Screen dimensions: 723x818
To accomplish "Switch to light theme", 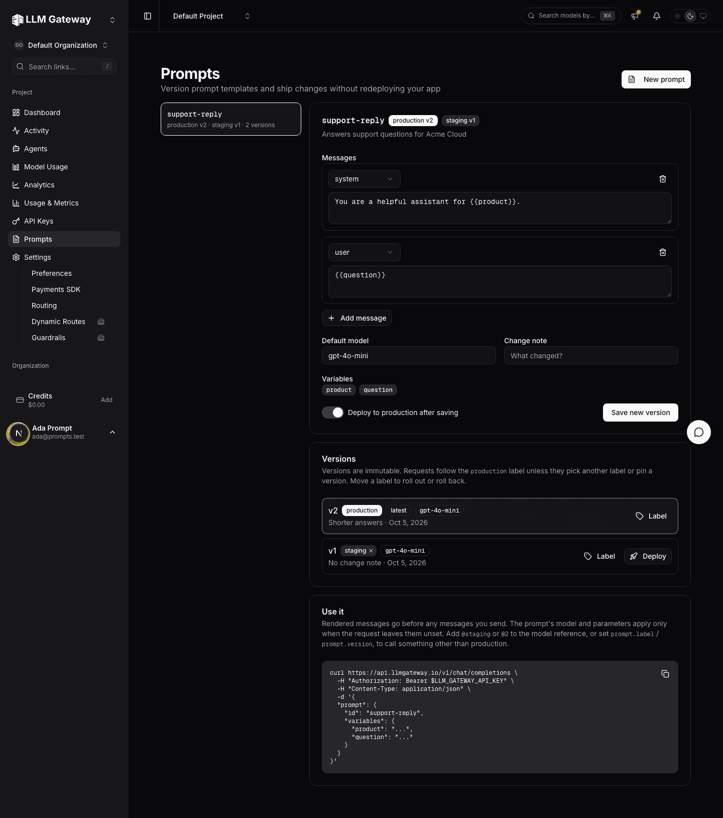I will pyautogui.click(x=677, y=16).
